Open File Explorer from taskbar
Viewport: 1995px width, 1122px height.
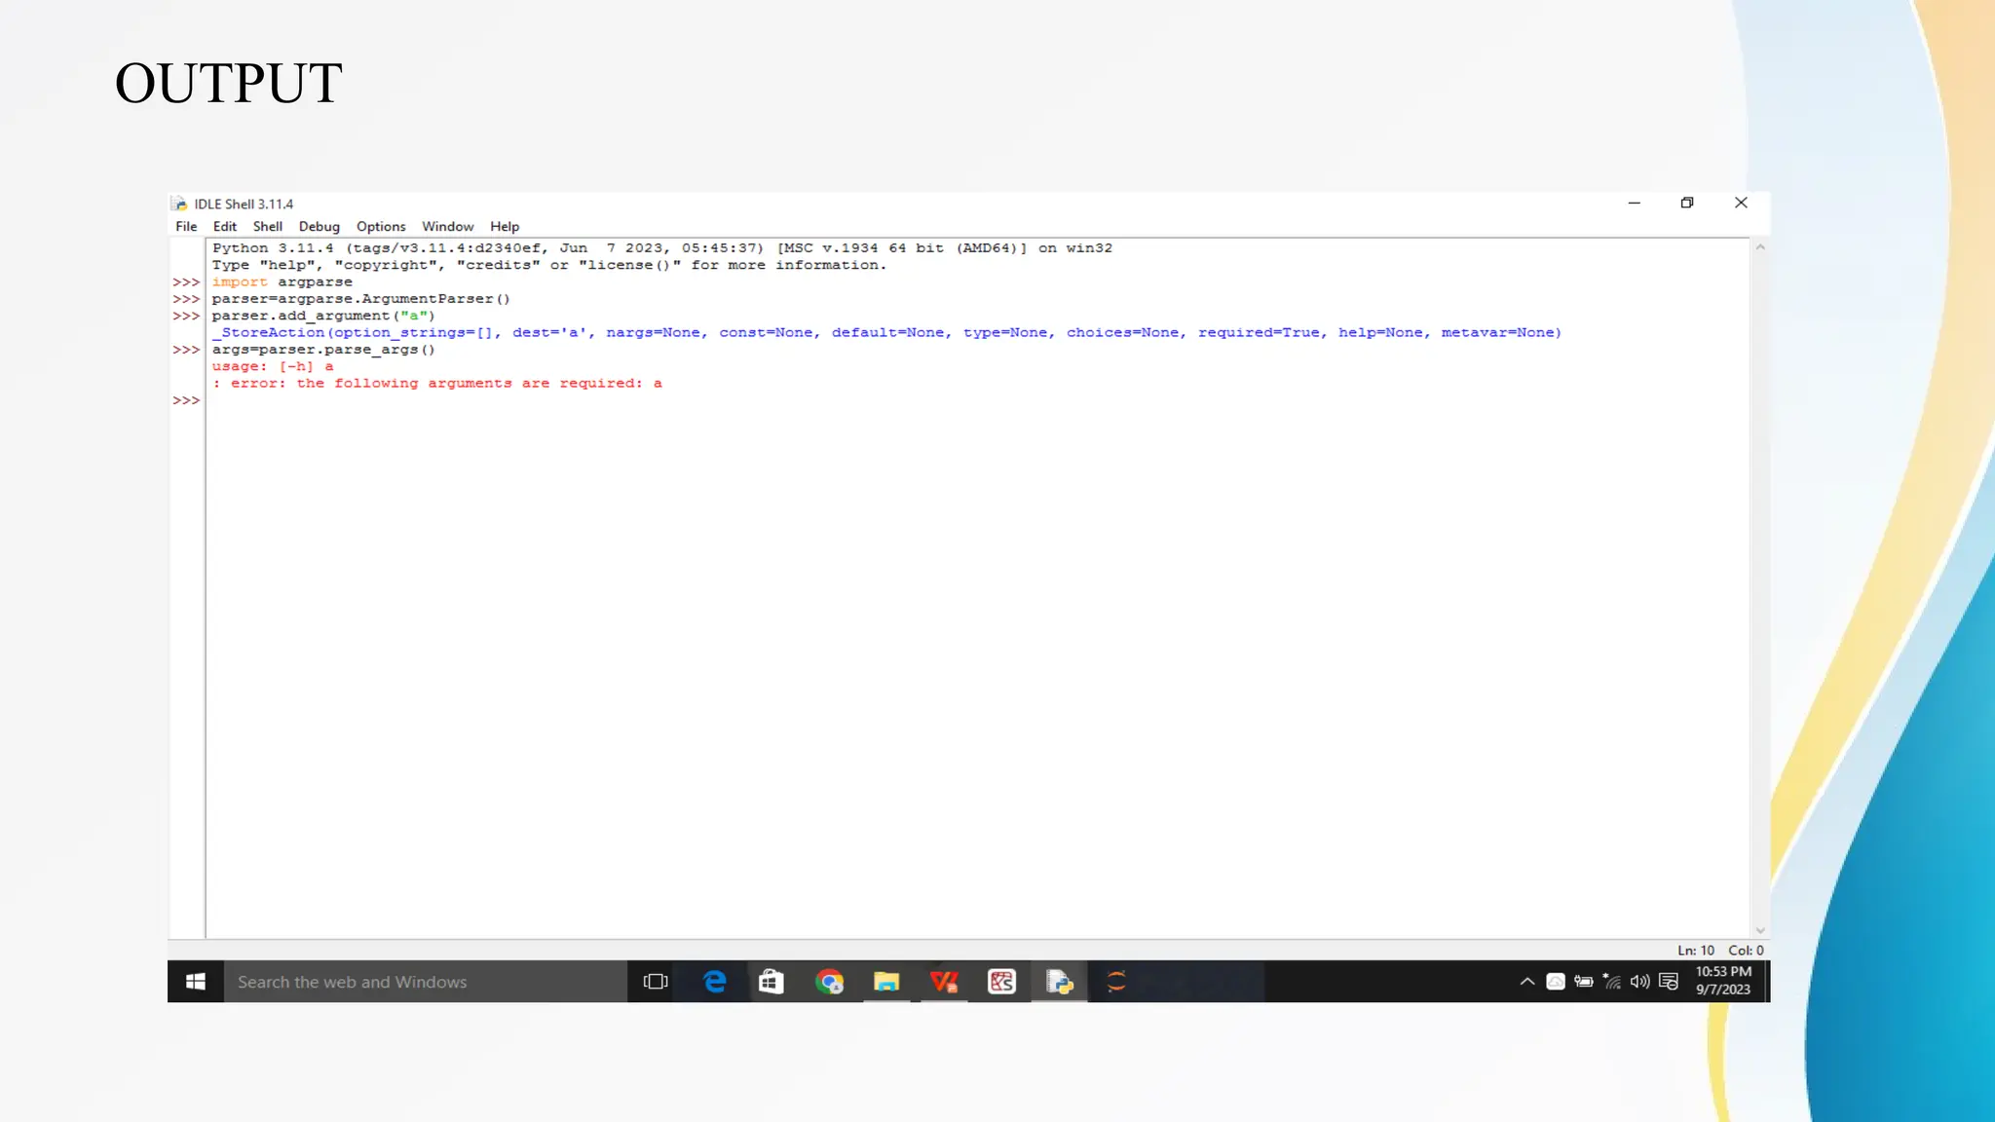pyautogui.click(x=886, y=982)
